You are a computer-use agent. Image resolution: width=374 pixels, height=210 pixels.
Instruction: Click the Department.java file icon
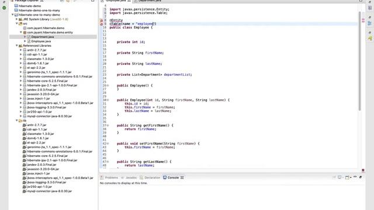click(x=29, y=37)
